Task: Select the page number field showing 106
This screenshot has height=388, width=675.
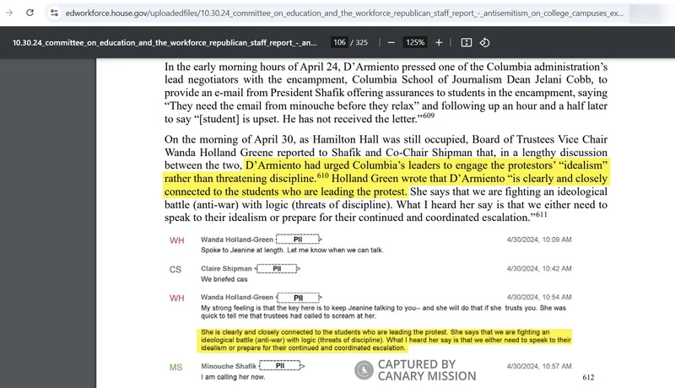Action: pos(339,42)
